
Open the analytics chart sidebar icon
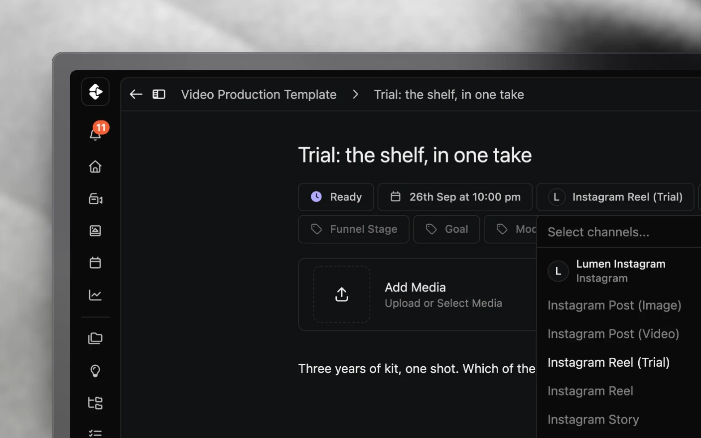coord(95,295)
